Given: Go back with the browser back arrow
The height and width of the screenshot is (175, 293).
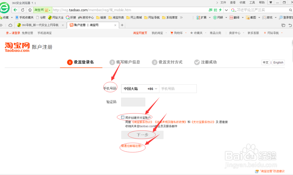Looking at the screenshot, I should 15,10.
